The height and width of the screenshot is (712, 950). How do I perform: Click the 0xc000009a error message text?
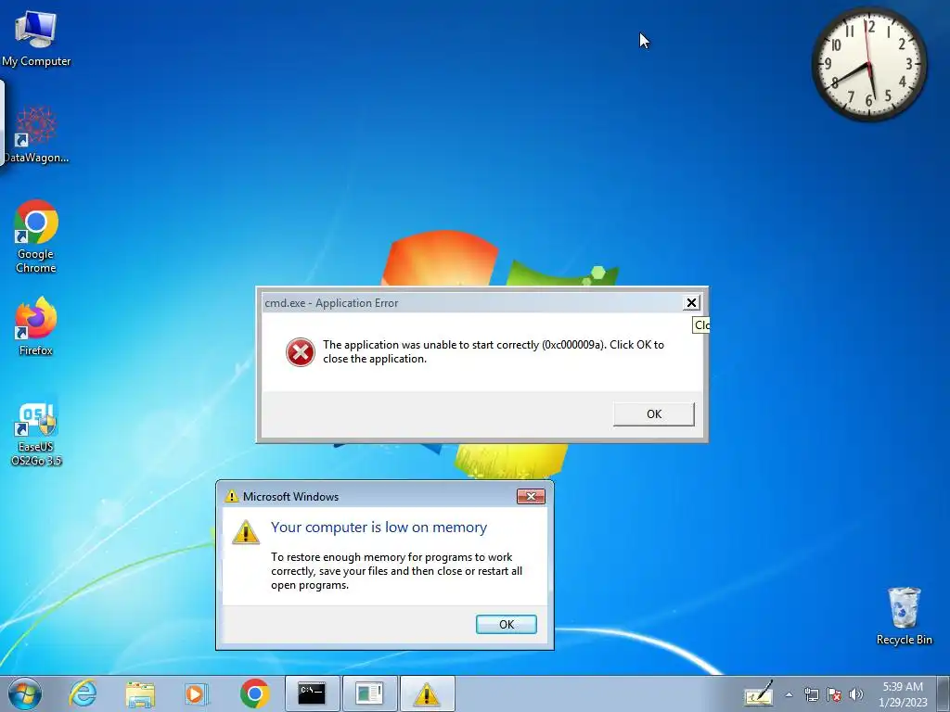click(x=494, y=351)
